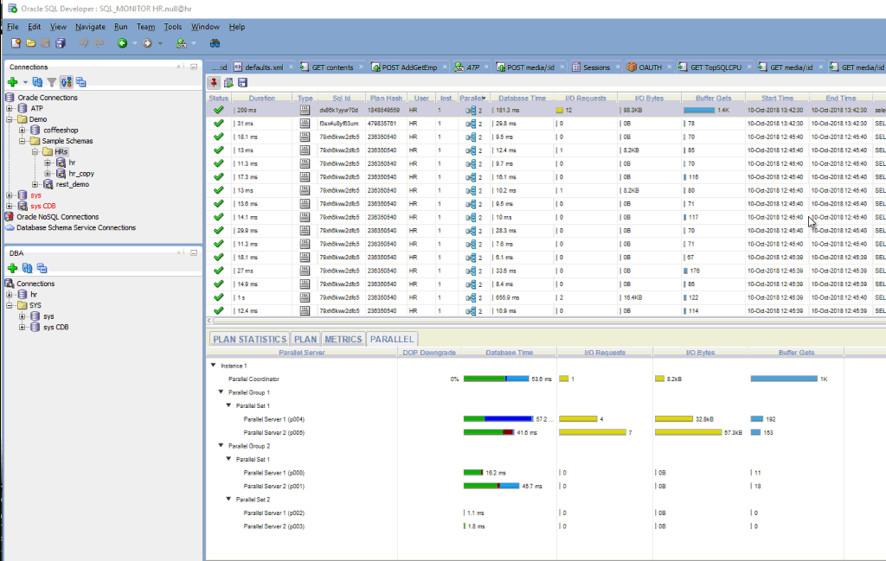Switch to the PLAN STATISTICS tab

coord(249,339)
